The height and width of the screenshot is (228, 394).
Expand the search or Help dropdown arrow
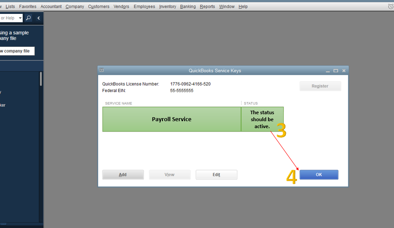coord(20,18)
